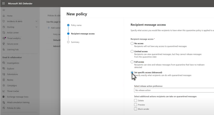Open Threat analytics icon
214x115 pixels.
tap(4, 38)
